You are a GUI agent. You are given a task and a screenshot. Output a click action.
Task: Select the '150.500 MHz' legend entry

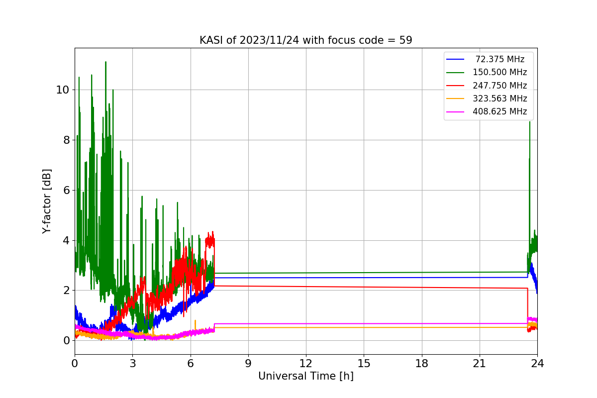pos(500,73)
